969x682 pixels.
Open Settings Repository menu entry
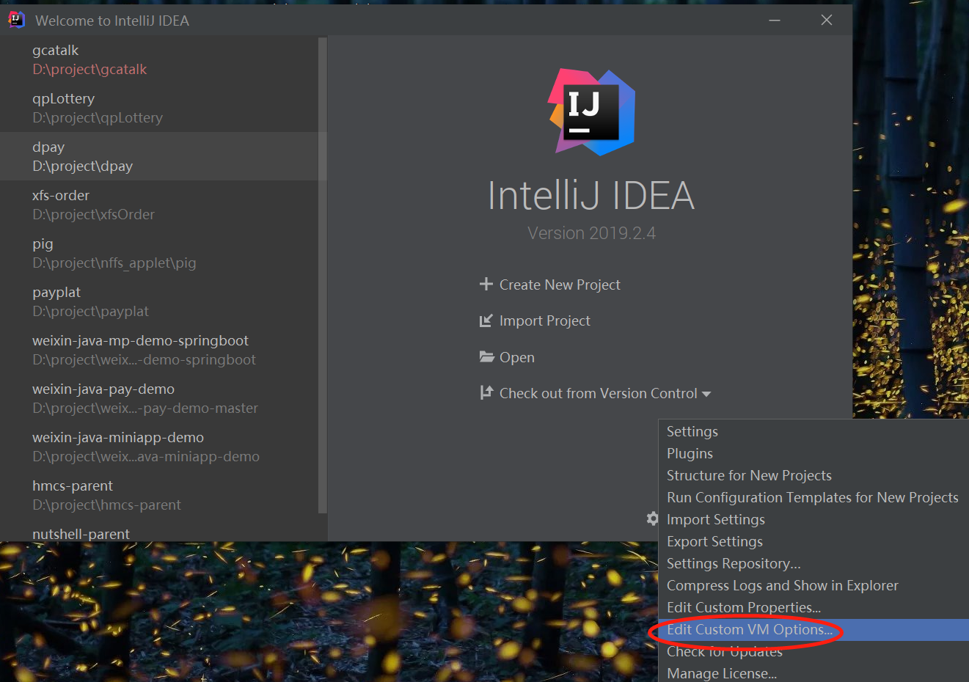pyautogui.click(x=813, y=563)
